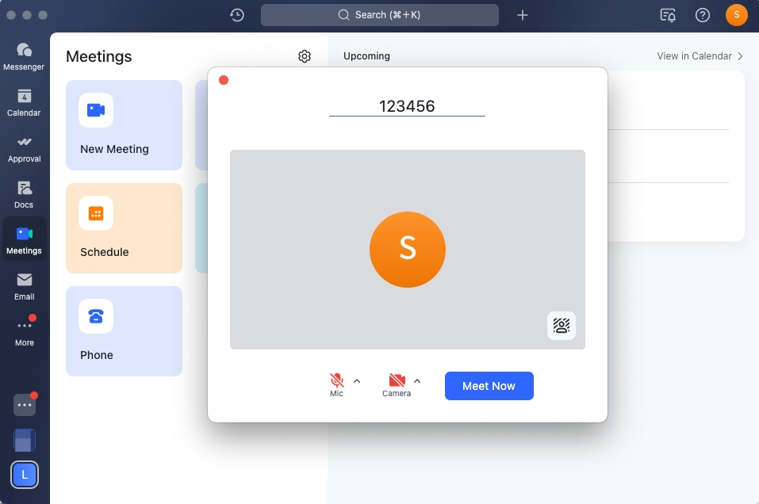The height and width of the screenshot is (504, 759).
Task: Open Meetings settings gear icon
Action: pyautogui.click(x=305, y=56)
